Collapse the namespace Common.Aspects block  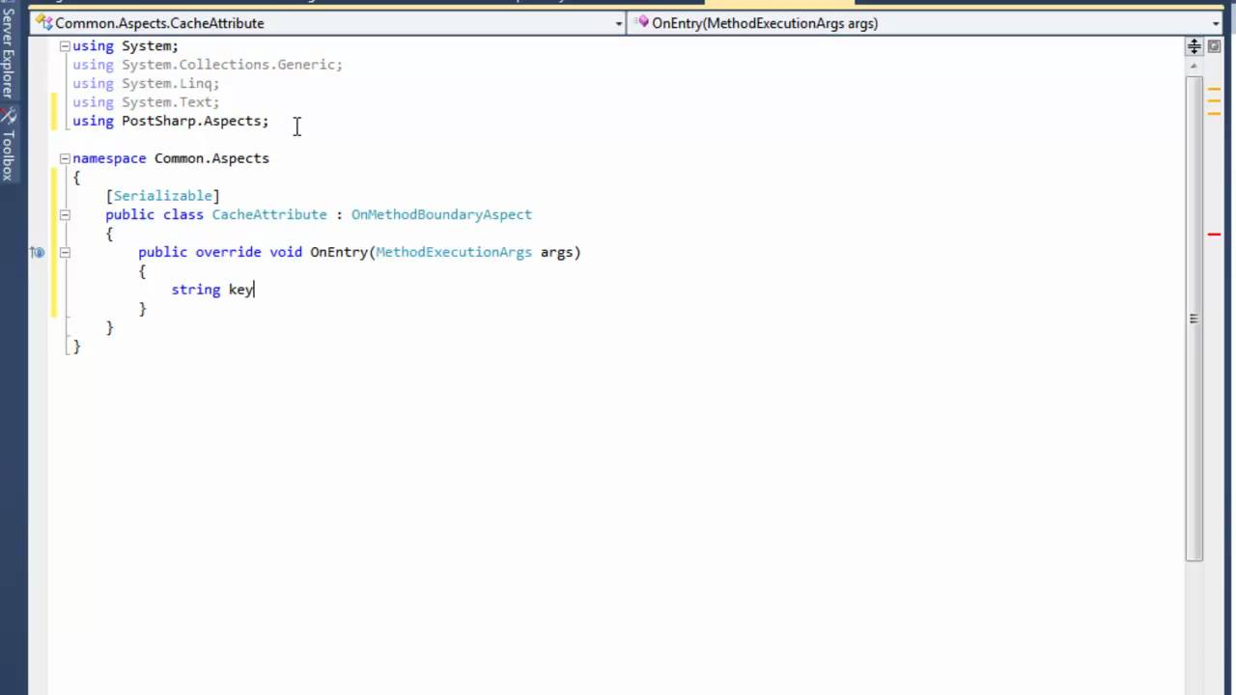(65, 158)
